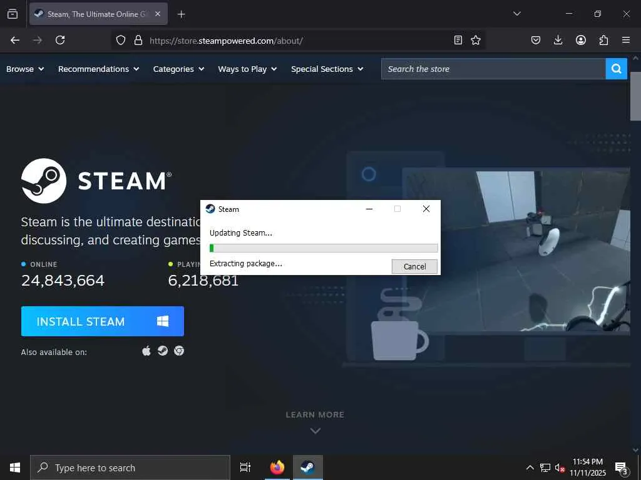Click the Install Steam button
Viewport: 641px width, 480px height.
(102, 321)
